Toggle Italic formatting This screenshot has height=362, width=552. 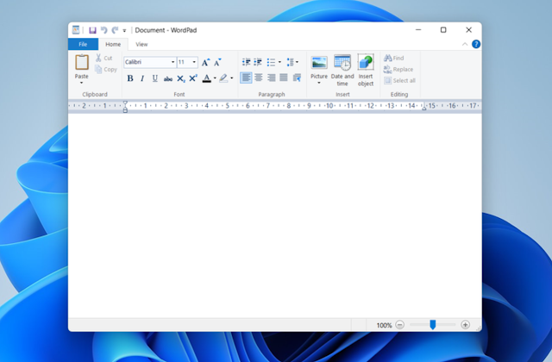coord(142,78)
